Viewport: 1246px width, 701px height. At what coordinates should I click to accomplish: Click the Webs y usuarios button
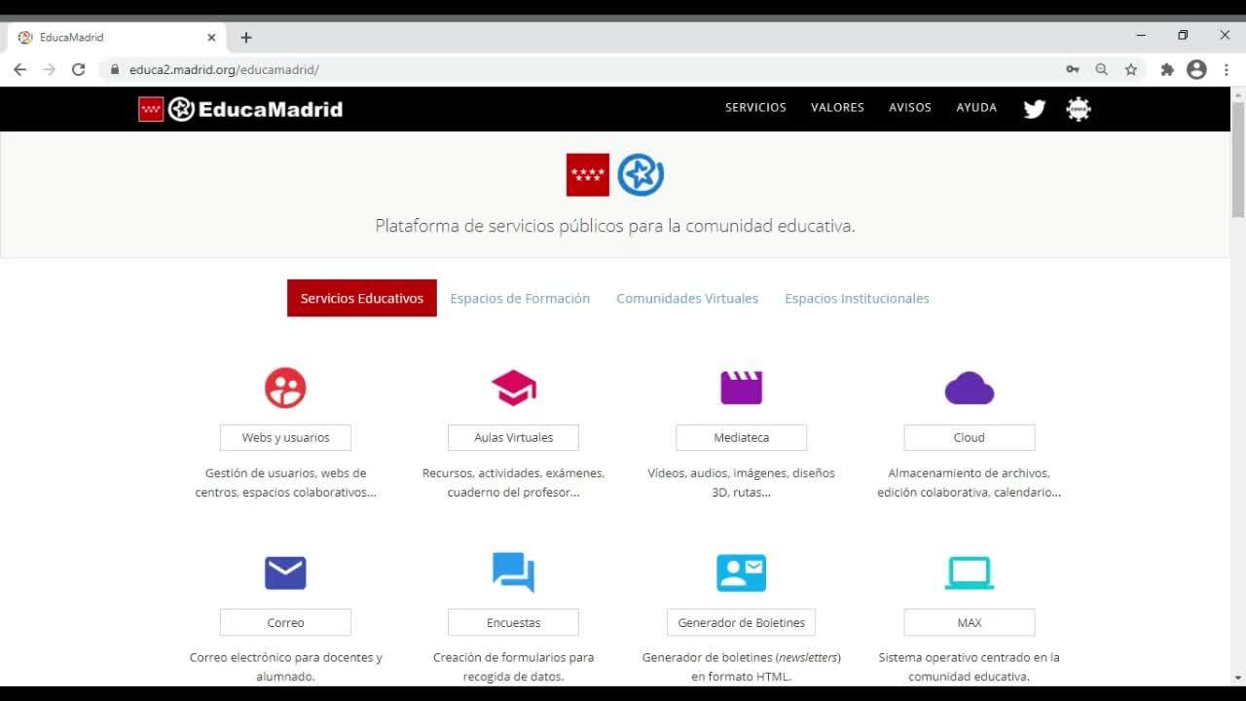point(285,437)
